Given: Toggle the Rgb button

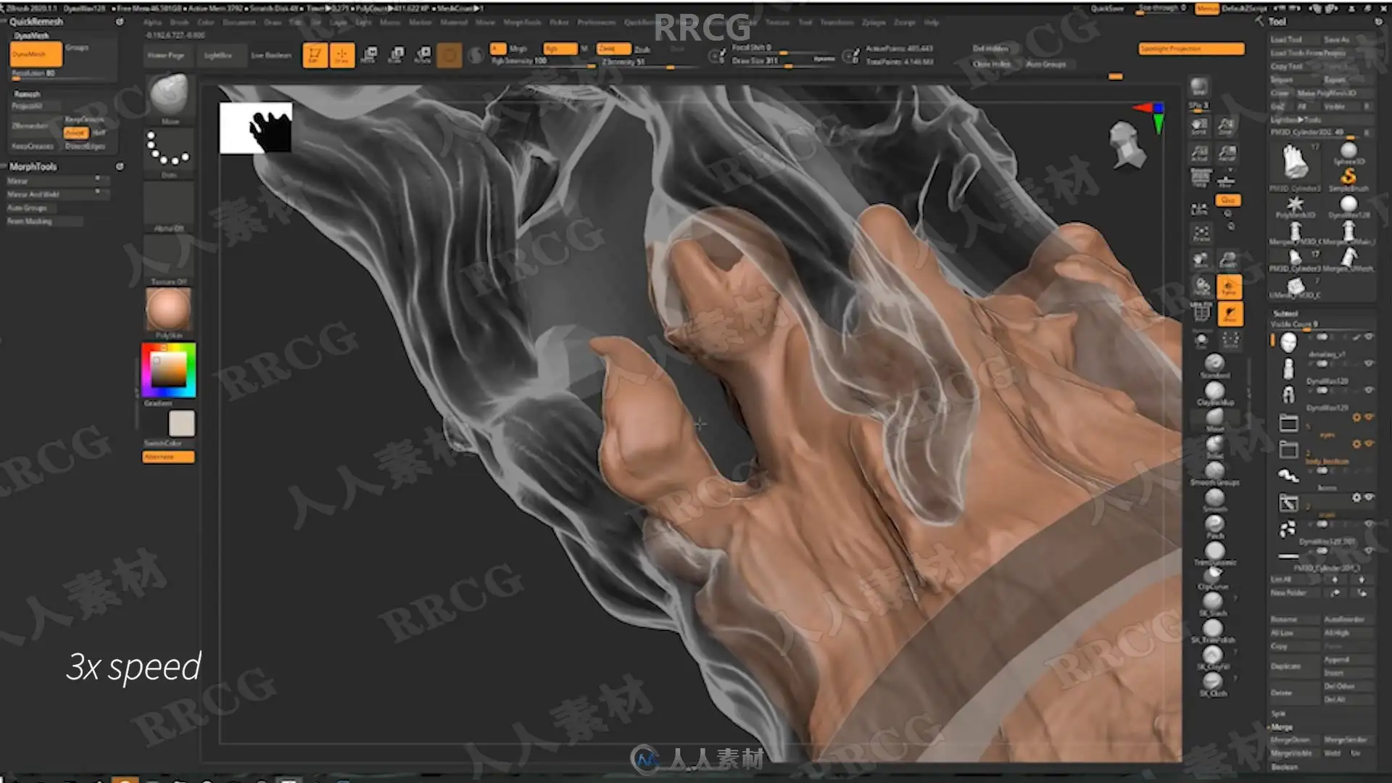Looking at the screenshot, I should (x=560, y=49).
